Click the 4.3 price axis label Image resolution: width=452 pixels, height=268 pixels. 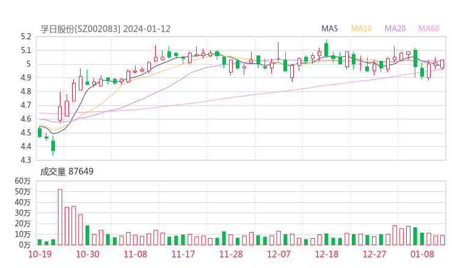[x=26, y=160]
